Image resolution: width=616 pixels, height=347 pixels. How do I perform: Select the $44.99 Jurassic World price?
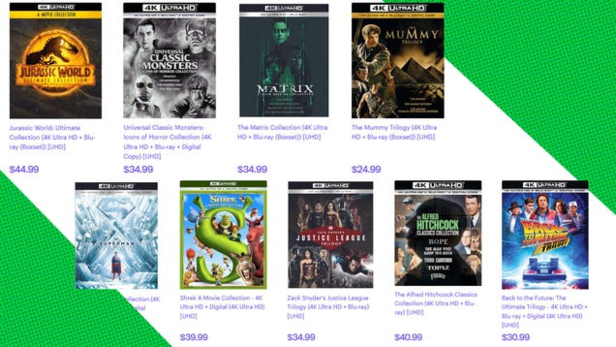click(24, 169)
